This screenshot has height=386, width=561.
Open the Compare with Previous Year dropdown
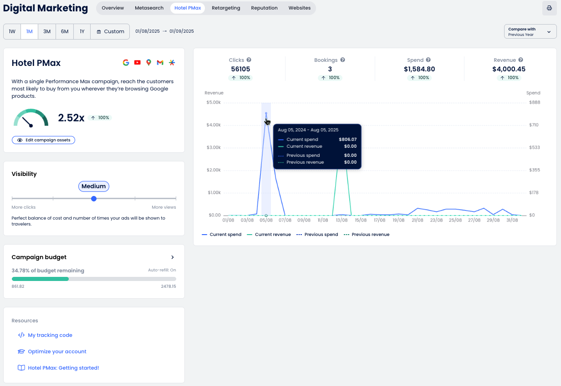point(530,32)
